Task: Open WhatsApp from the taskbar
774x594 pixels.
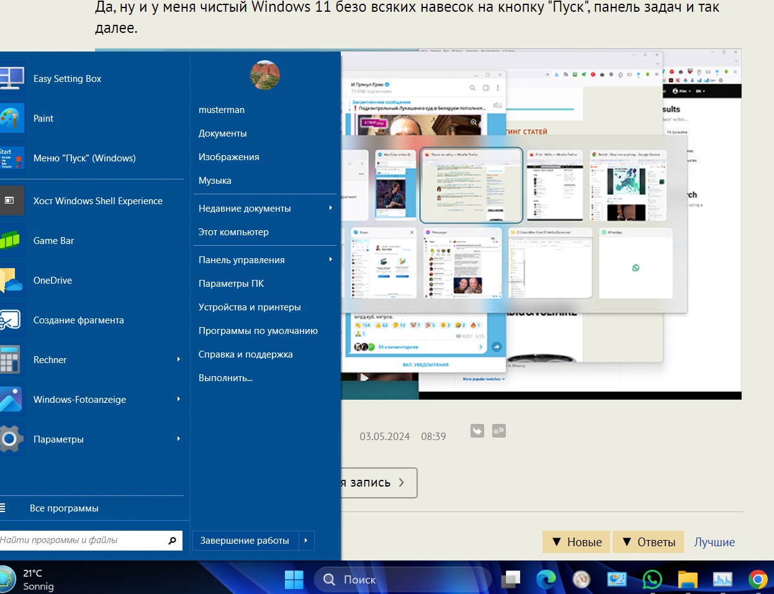Action: 652,579
